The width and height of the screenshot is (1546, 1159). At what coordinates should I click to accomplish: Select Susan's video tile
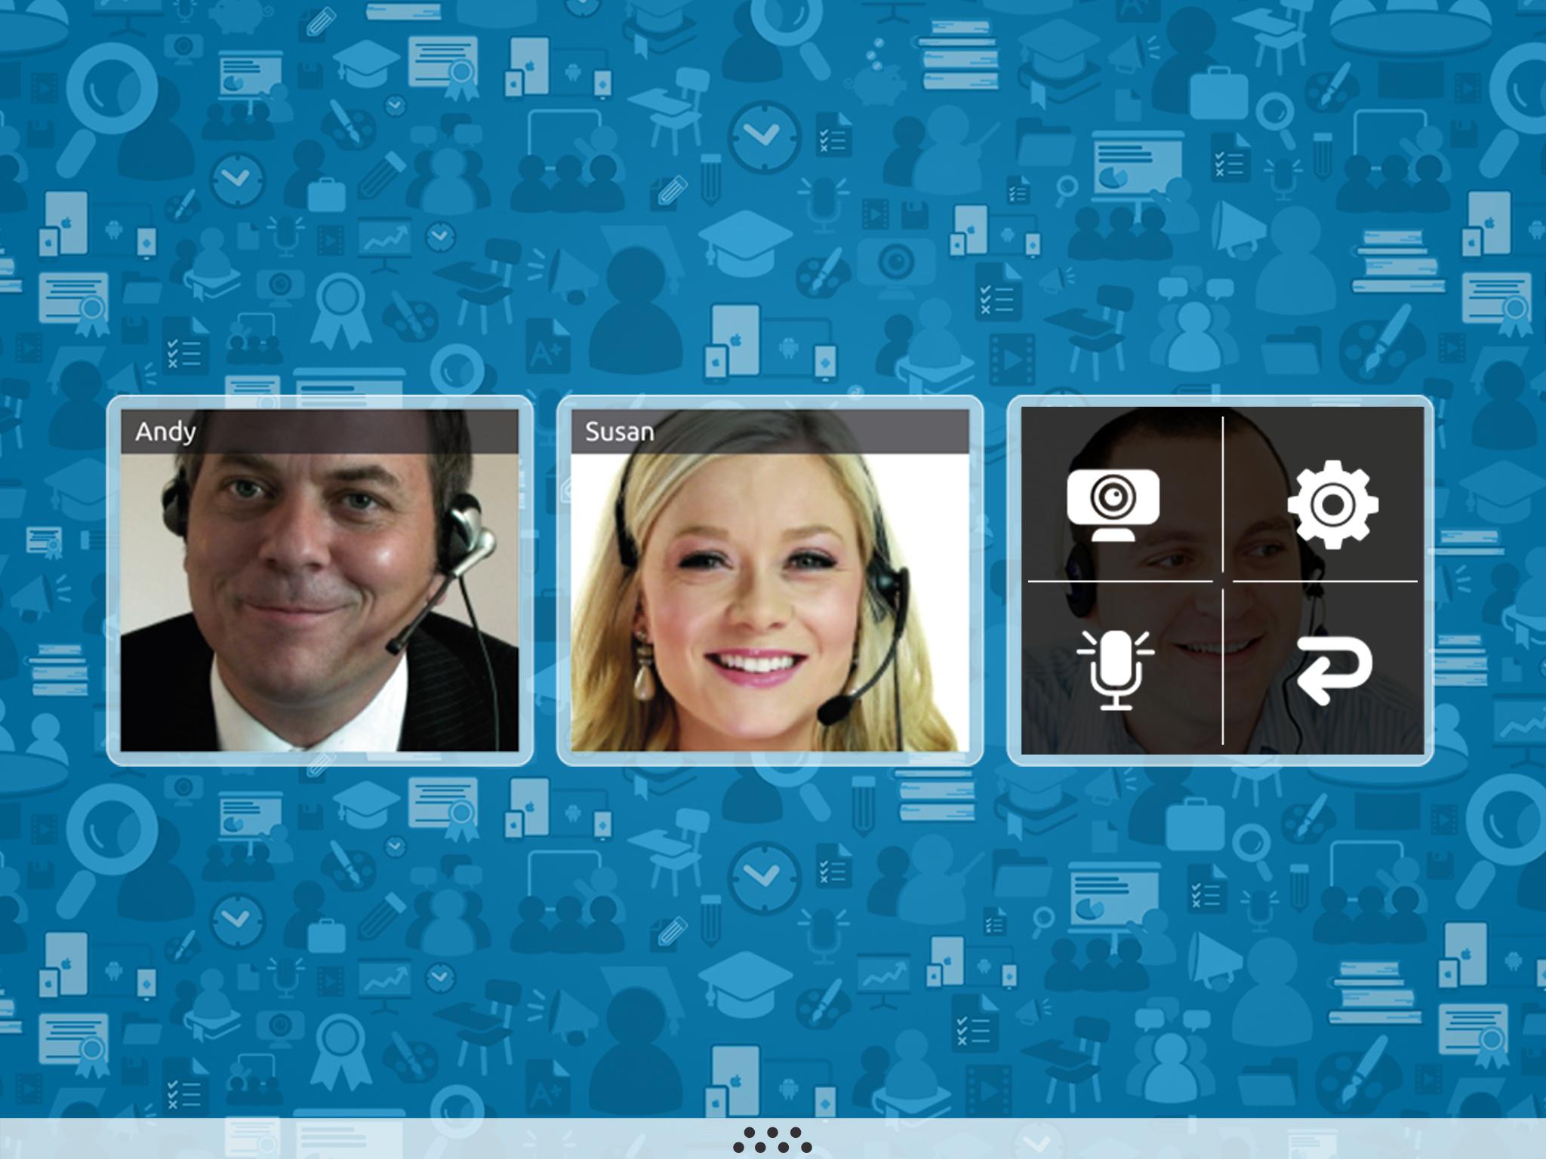coord(770,580)
